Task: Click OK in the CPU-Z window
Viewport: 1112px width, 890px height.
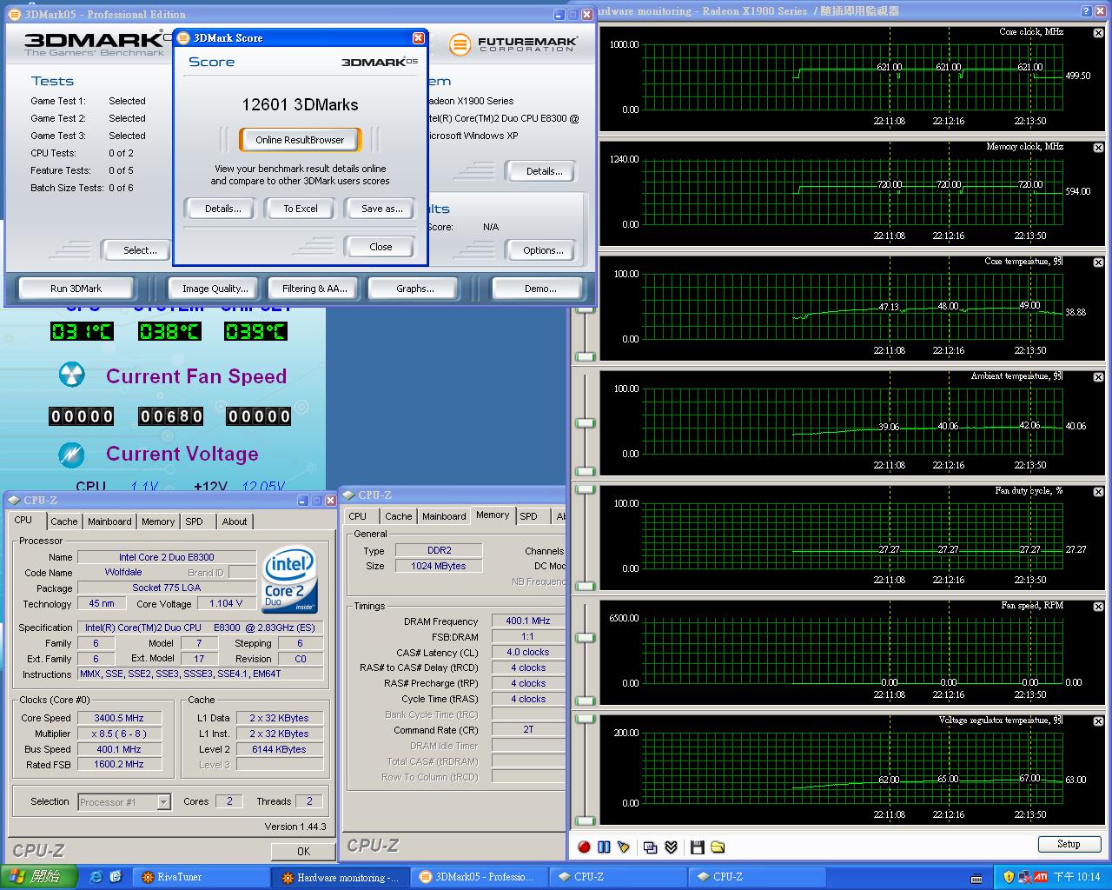Action: 303,851
